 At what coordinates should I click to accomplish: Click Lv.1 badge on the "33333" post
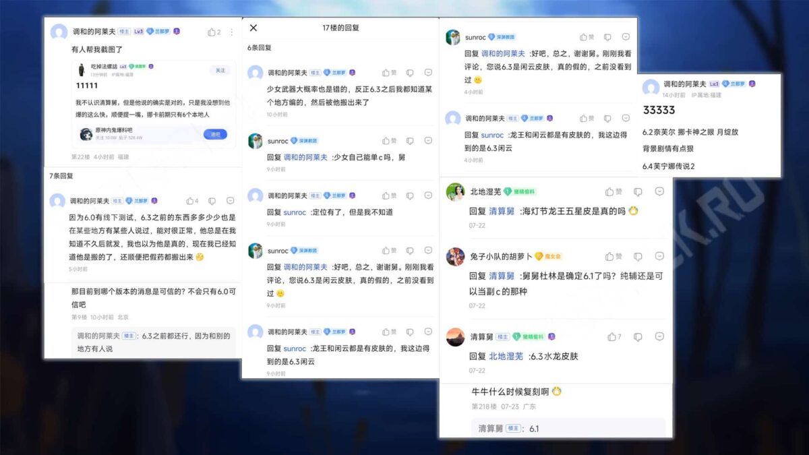pyautogui.click(x=714, y=84)
